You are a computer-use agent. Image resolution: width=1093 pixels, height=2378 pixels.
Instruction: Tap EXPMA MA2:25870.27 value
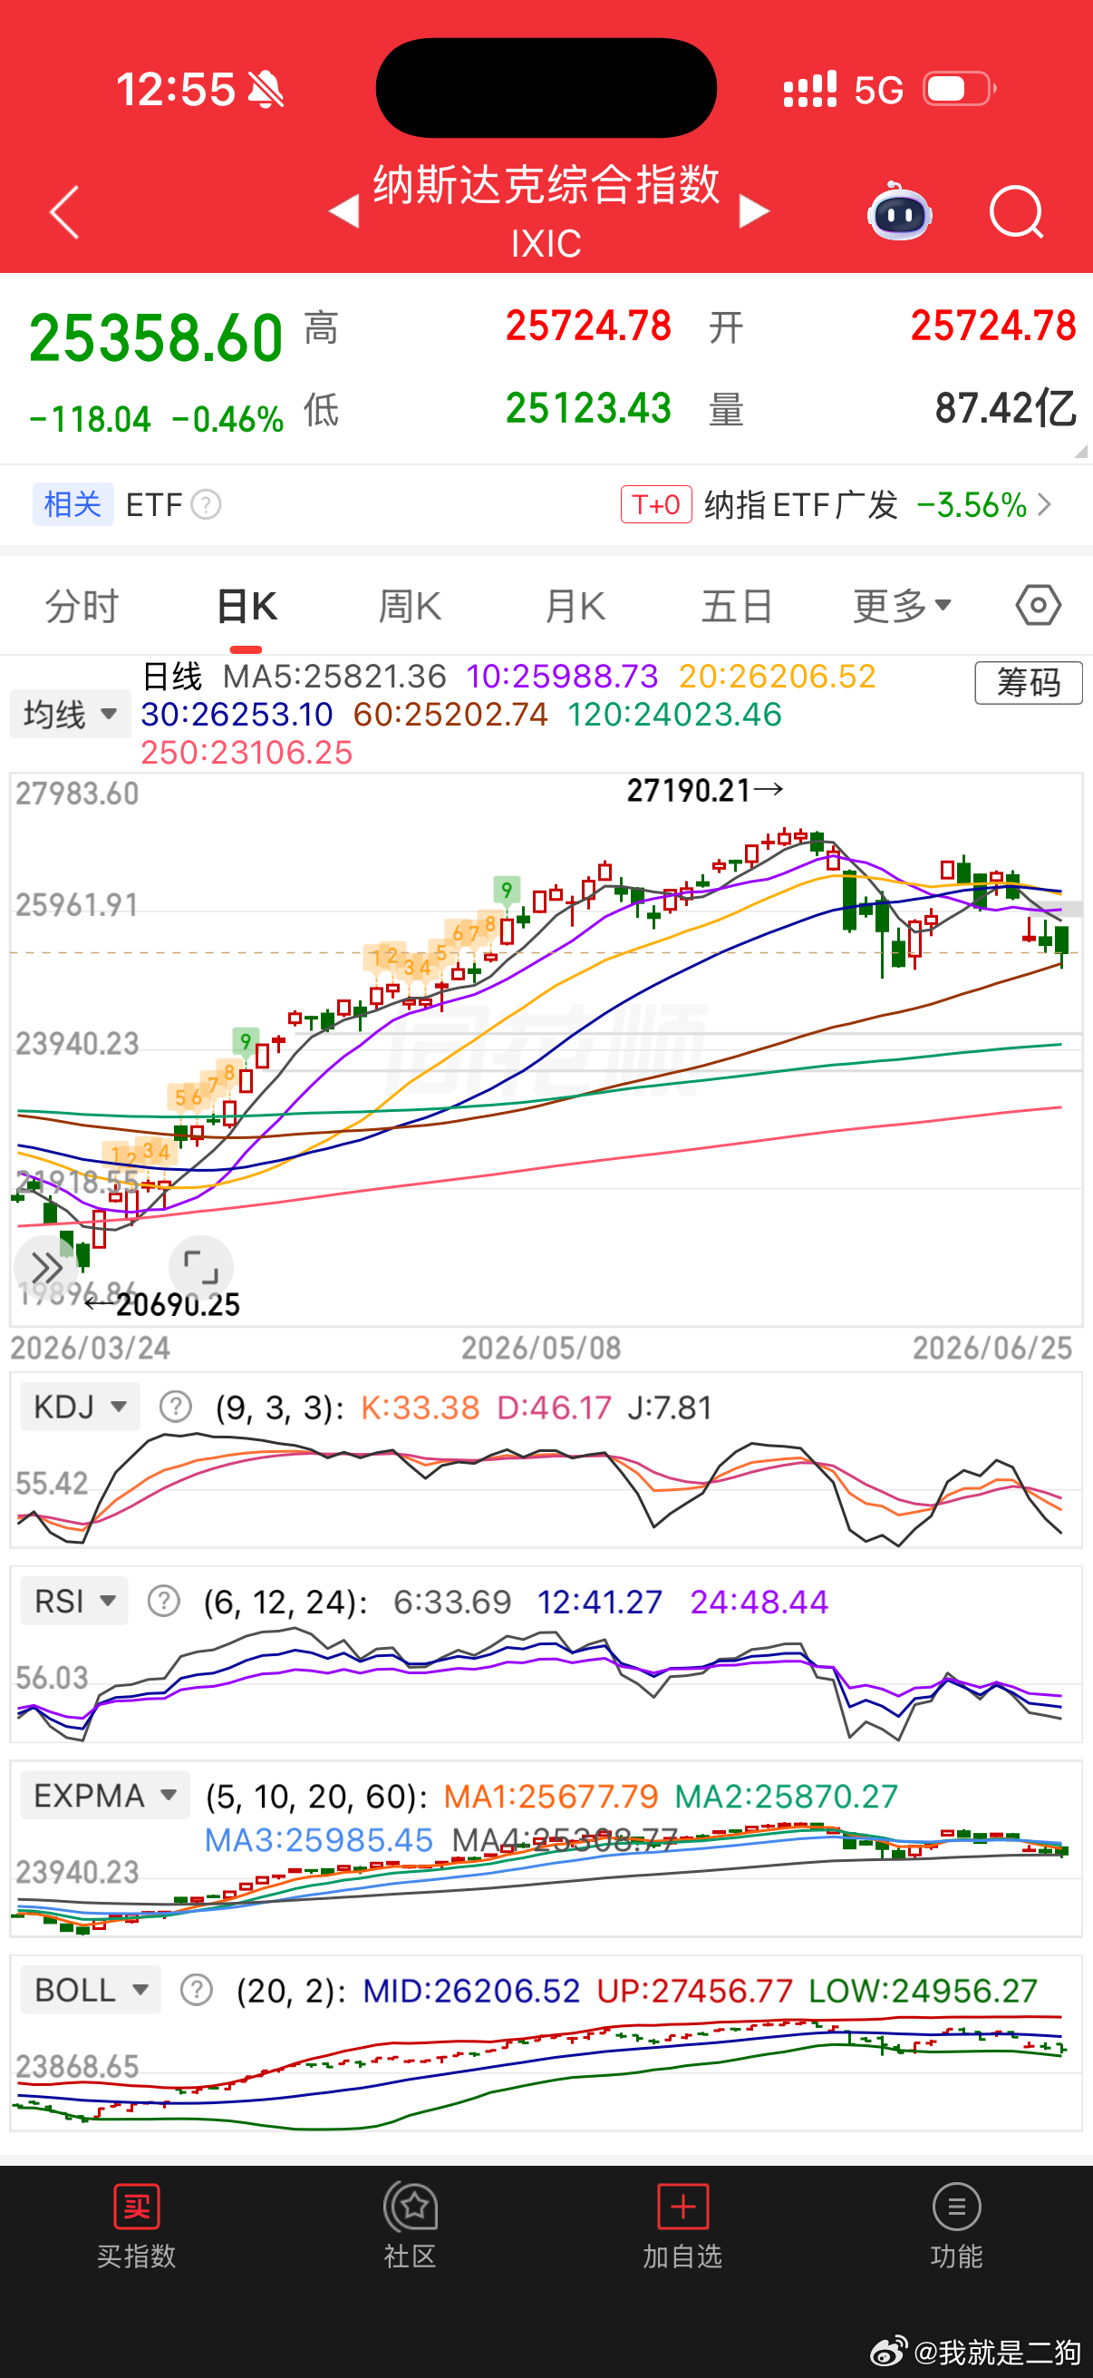click(787, 1796)
